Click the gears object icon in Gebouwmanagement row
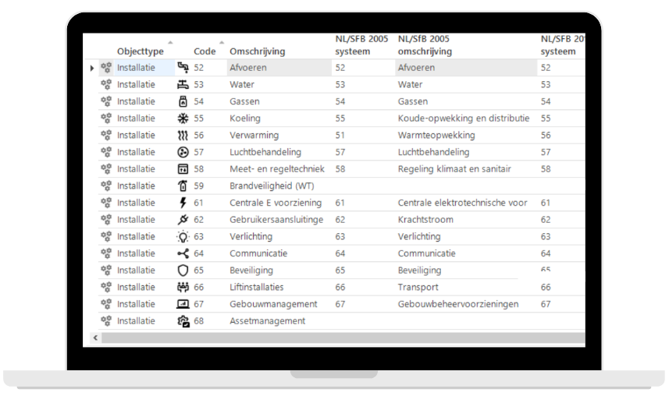 [x=106, y=304]
